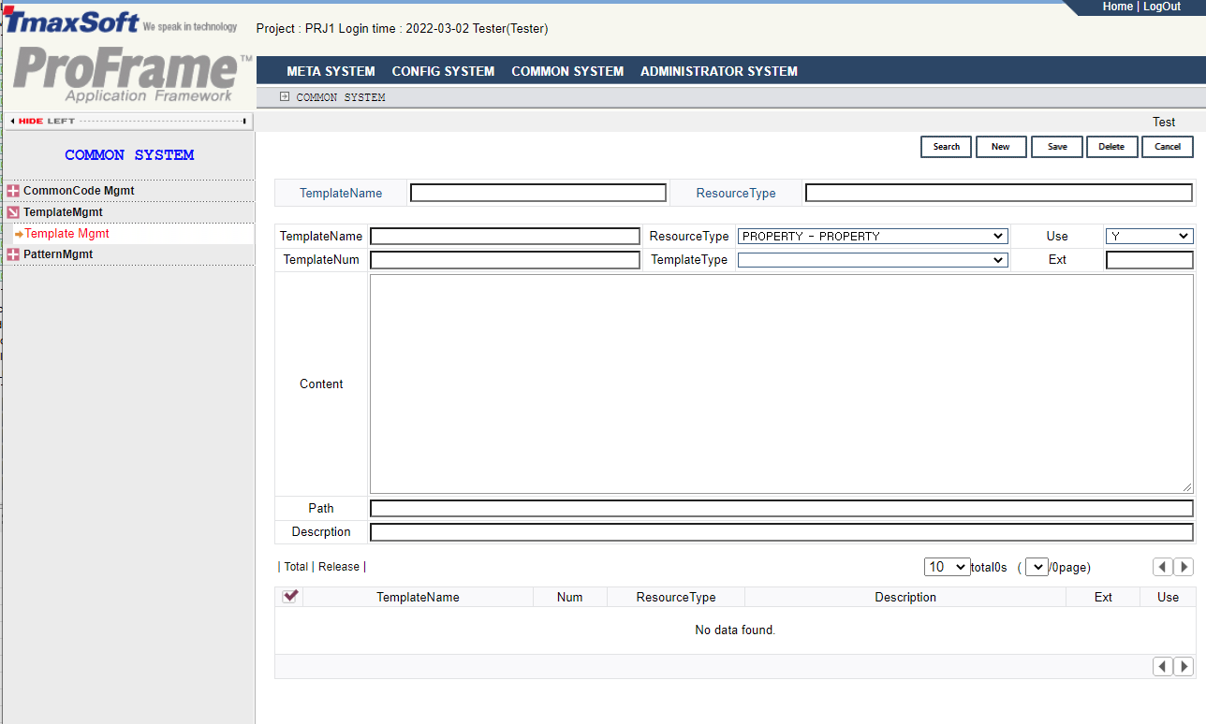
Task: Go to next page using top pager arrow
Action: point(1184,567)
